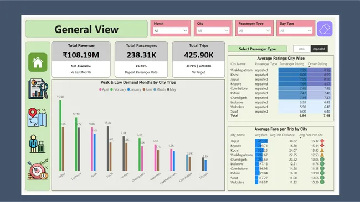Sort ratings table by City Name header
This screenshot has width=360, height=202.
coord(238,64)
